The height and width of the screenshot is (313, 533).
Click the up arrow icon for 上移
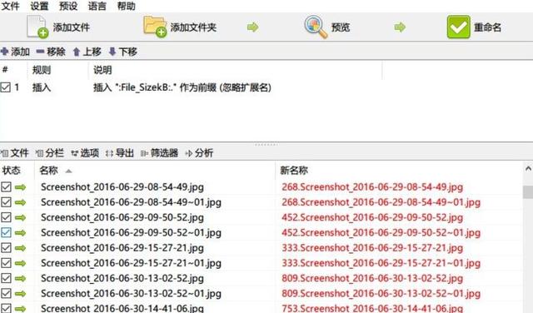click(77, 52)
